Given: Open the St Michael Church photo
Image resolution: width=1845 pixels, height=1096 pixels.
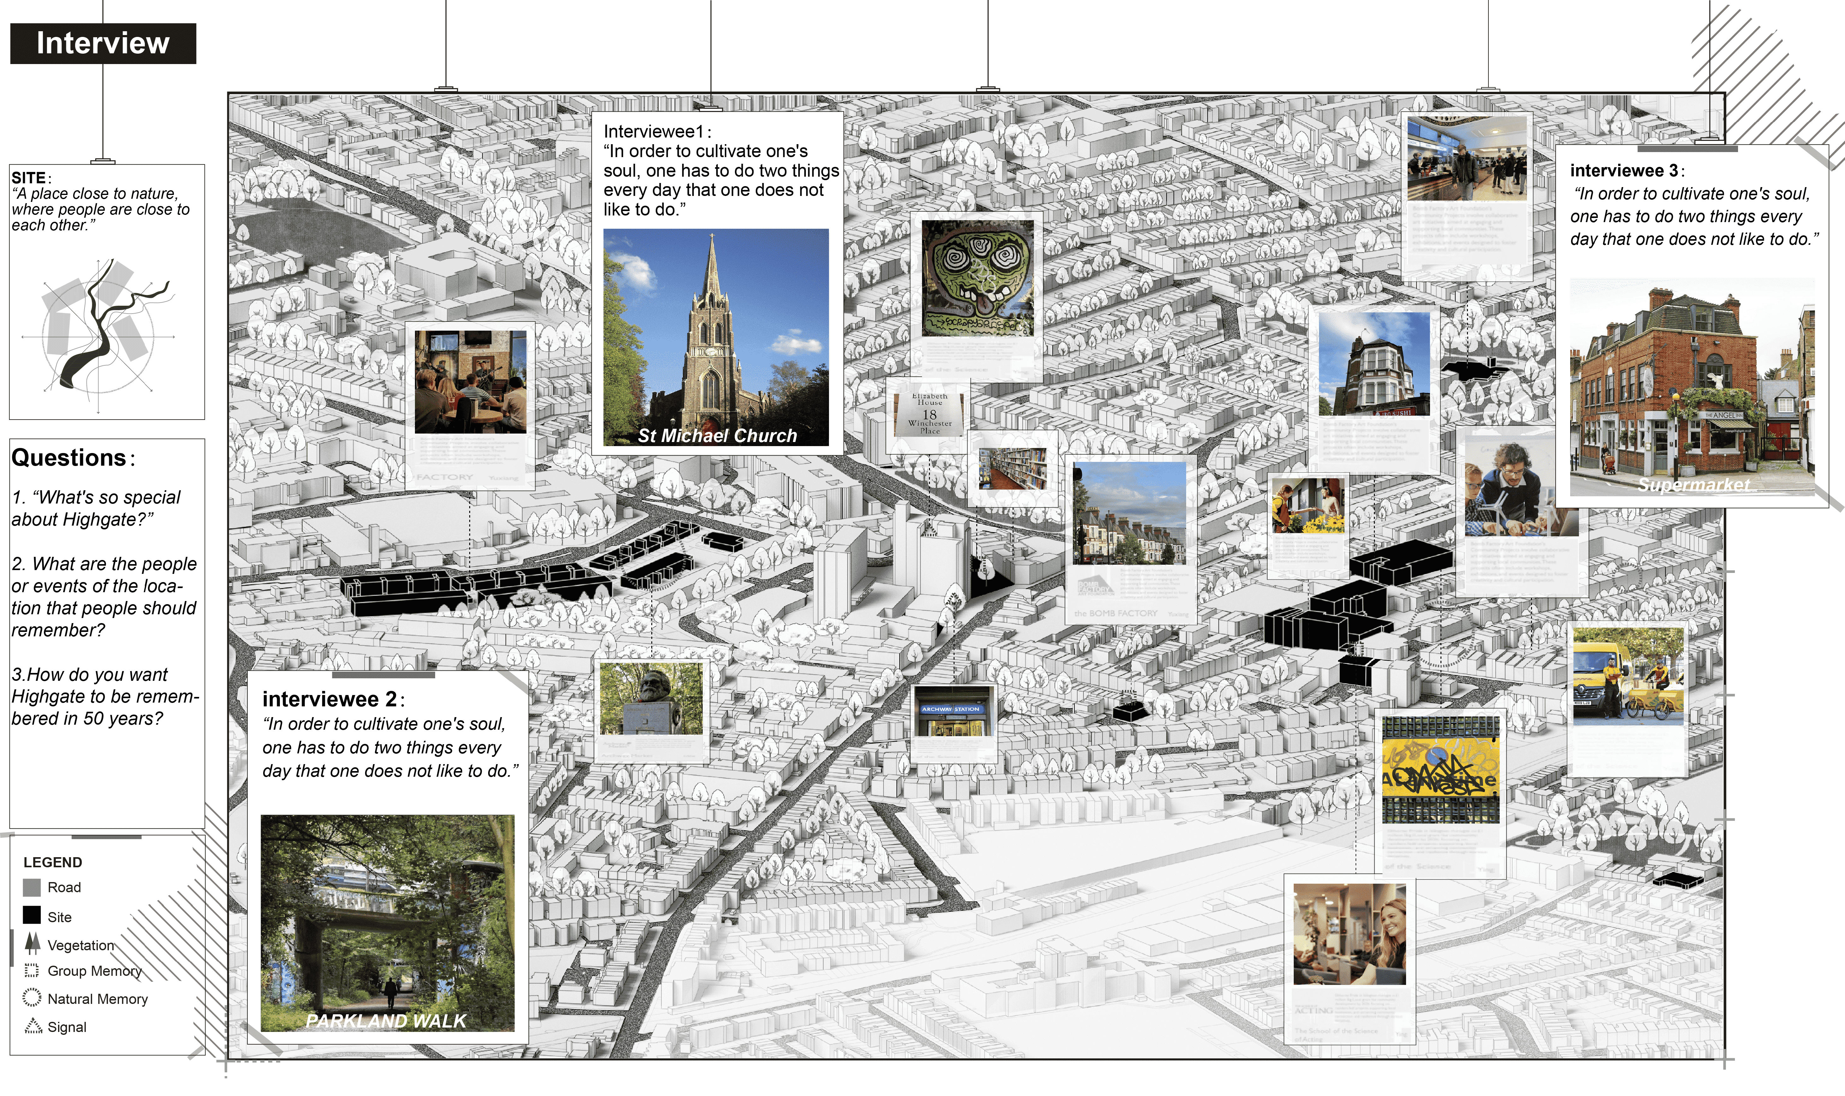Looking at the screenshot, I should coord(716,338).
